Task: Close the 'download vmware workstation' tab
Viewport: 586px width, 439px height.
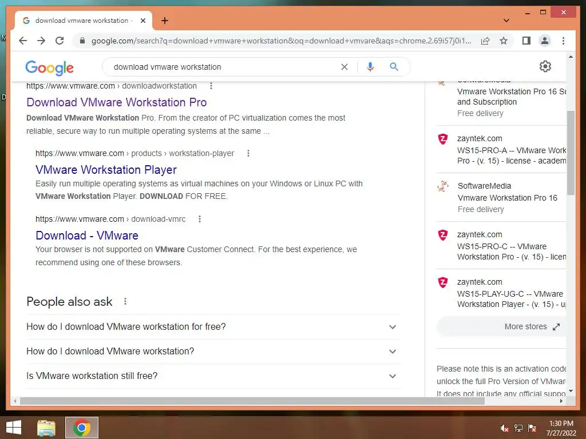Action: pyautogui.click(x=142, y=21)
